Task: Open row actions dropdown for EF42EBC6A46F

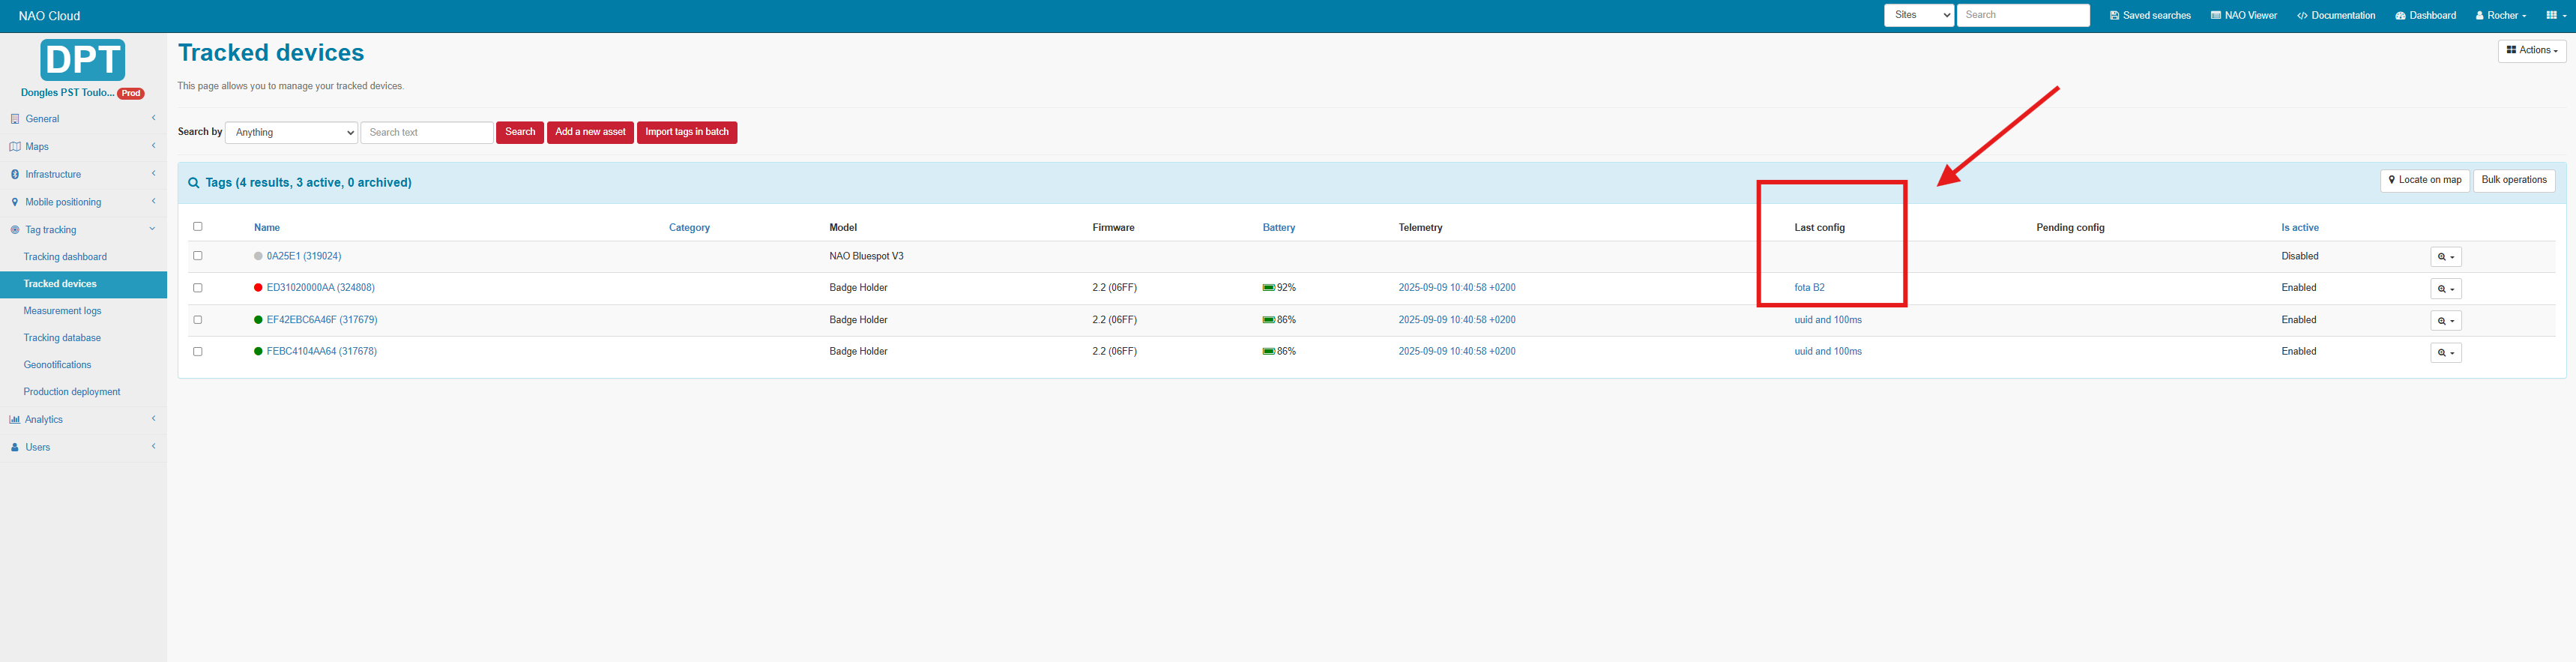Action: click(2446, 321)
